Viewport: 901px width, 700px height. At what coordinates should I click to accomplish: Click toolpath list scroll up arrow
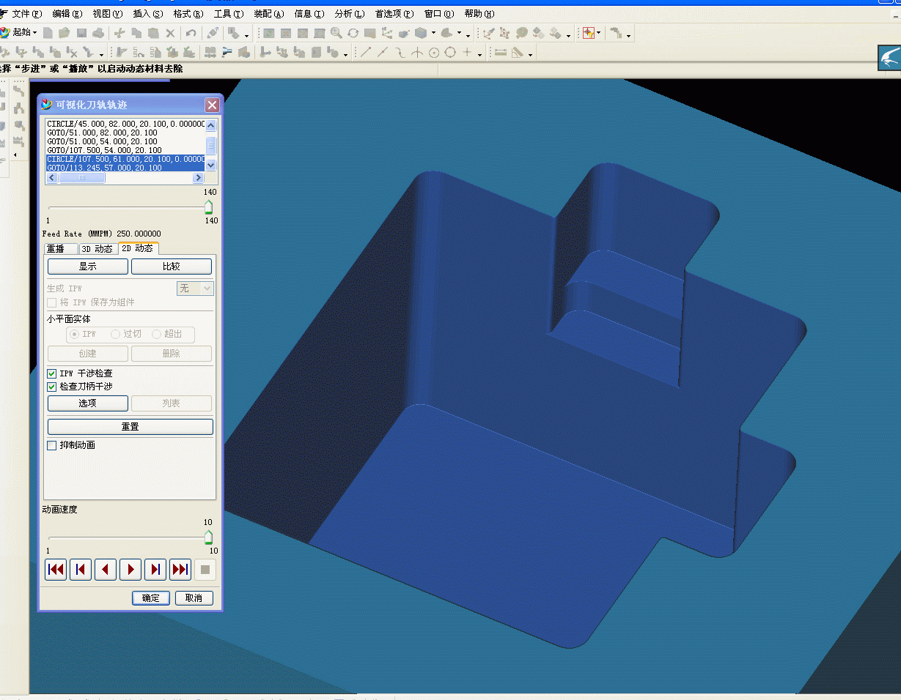click(x=211, y=125)
